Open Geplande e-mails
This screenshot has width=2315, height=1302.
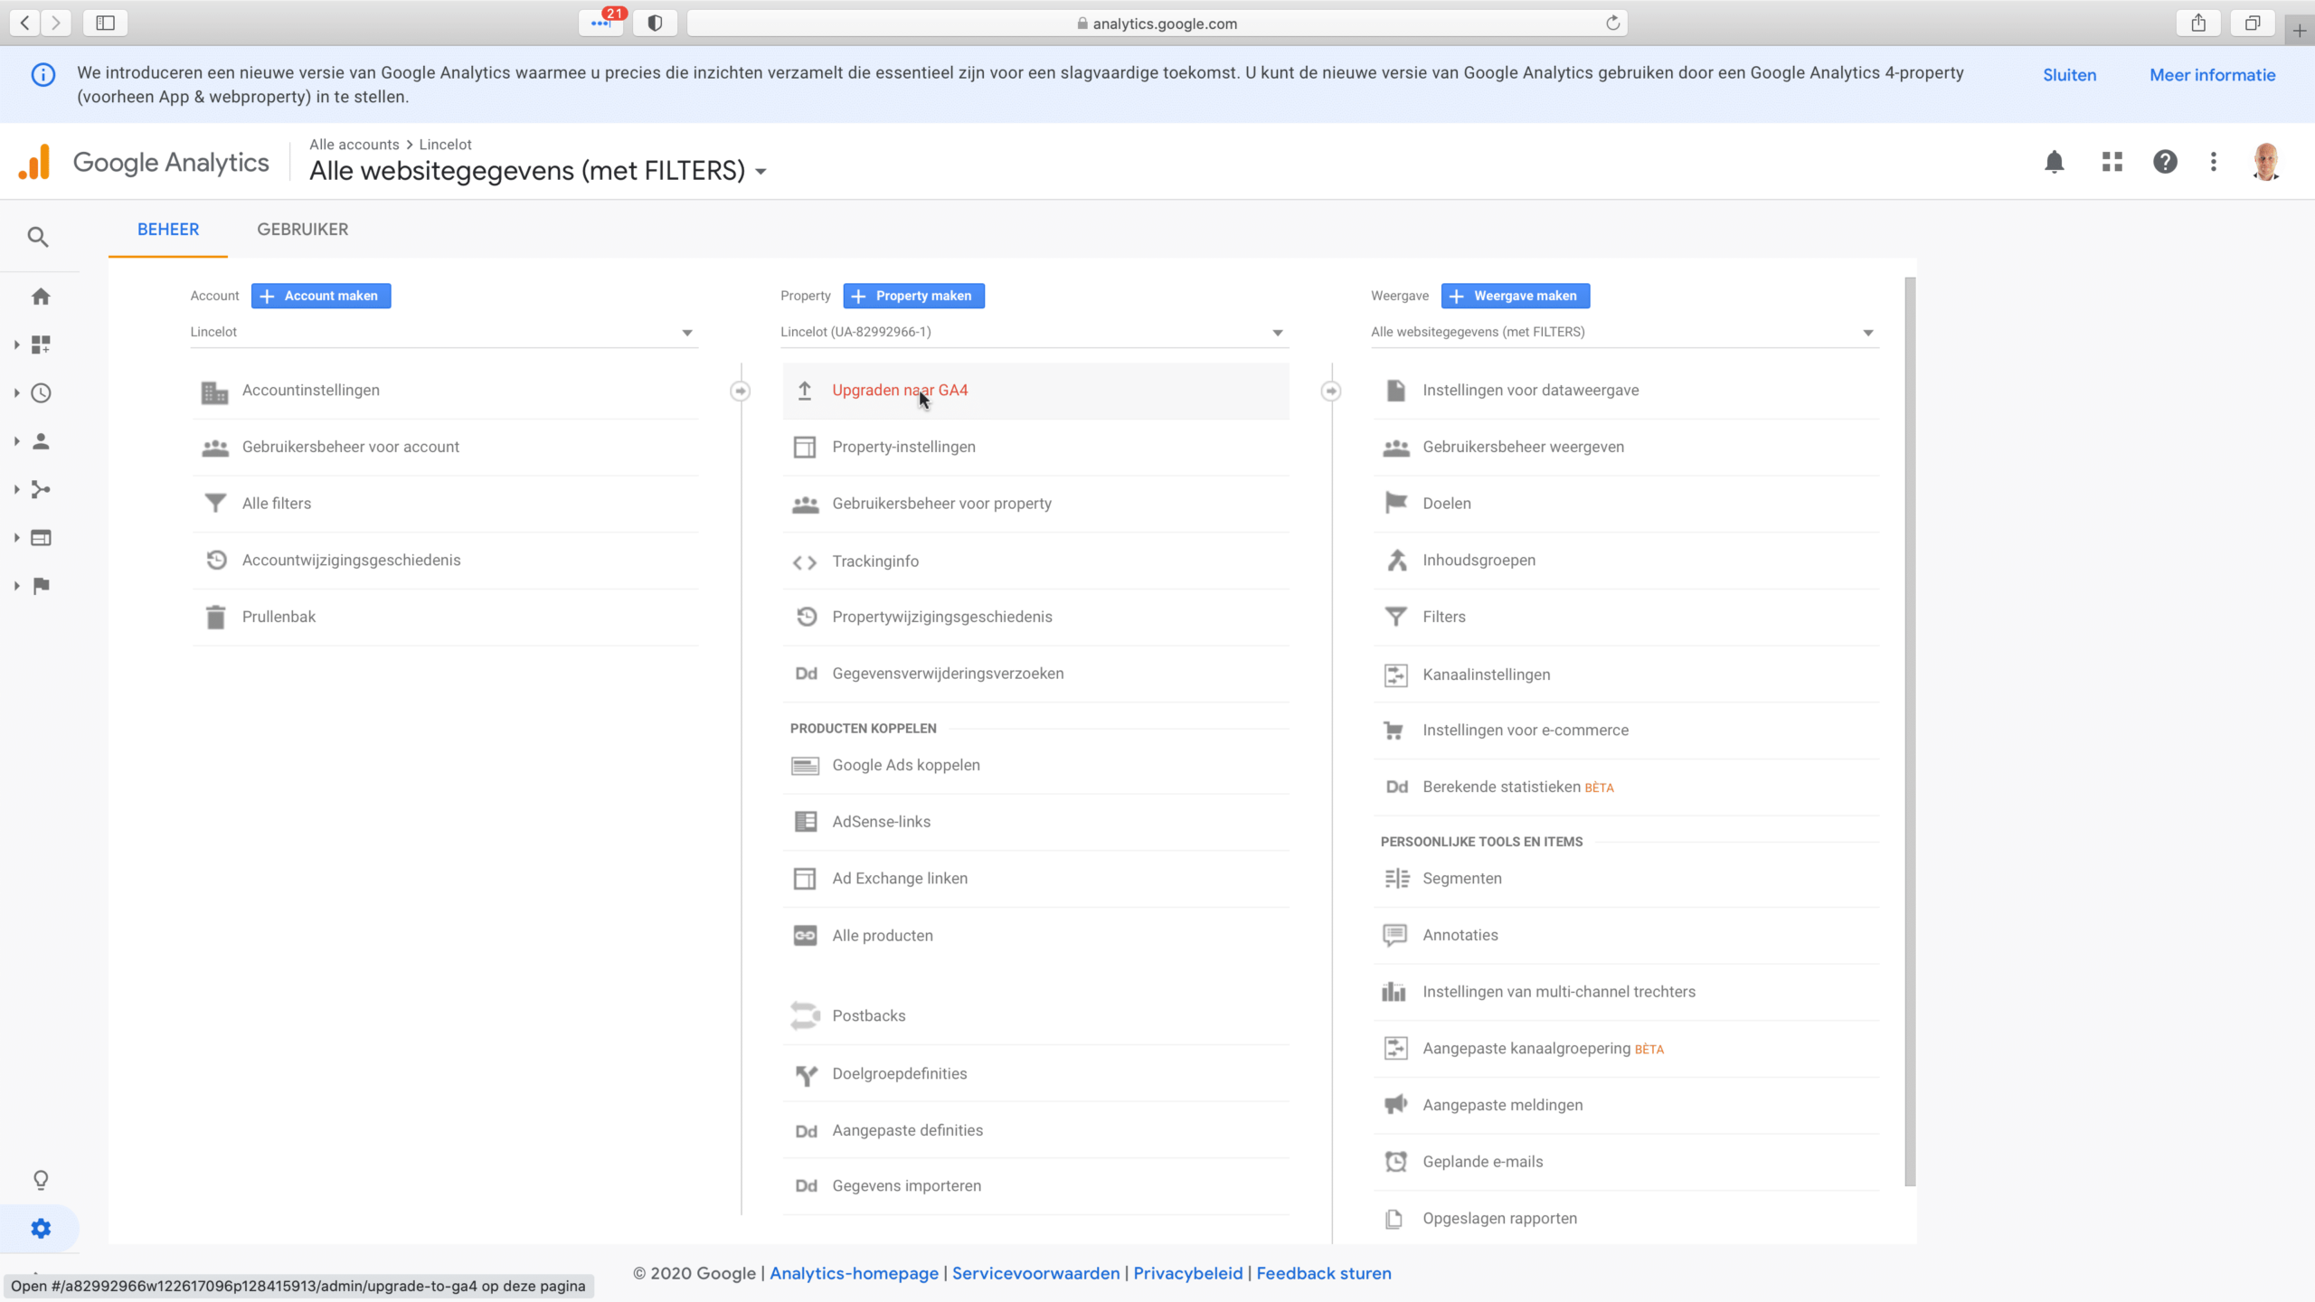click(1626, 1162)
